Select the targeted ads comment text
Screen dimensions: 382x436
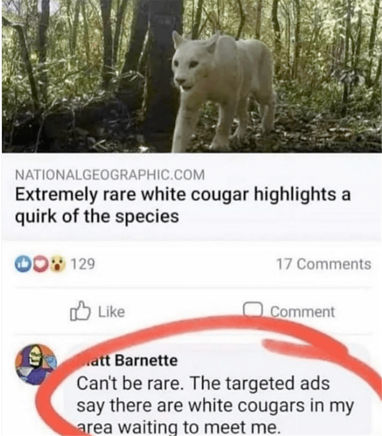pos(214,405)
